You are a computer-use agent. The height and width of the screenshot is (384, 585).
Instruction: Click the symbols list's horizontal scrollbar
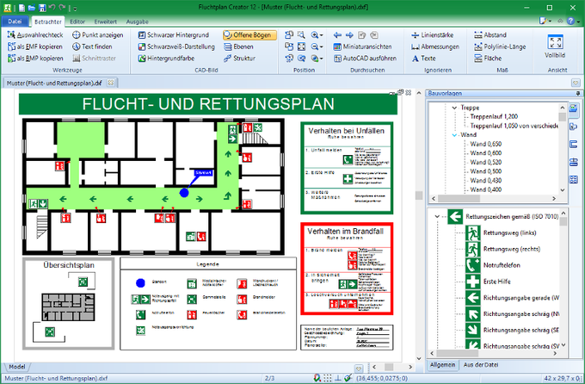[493, 353]
